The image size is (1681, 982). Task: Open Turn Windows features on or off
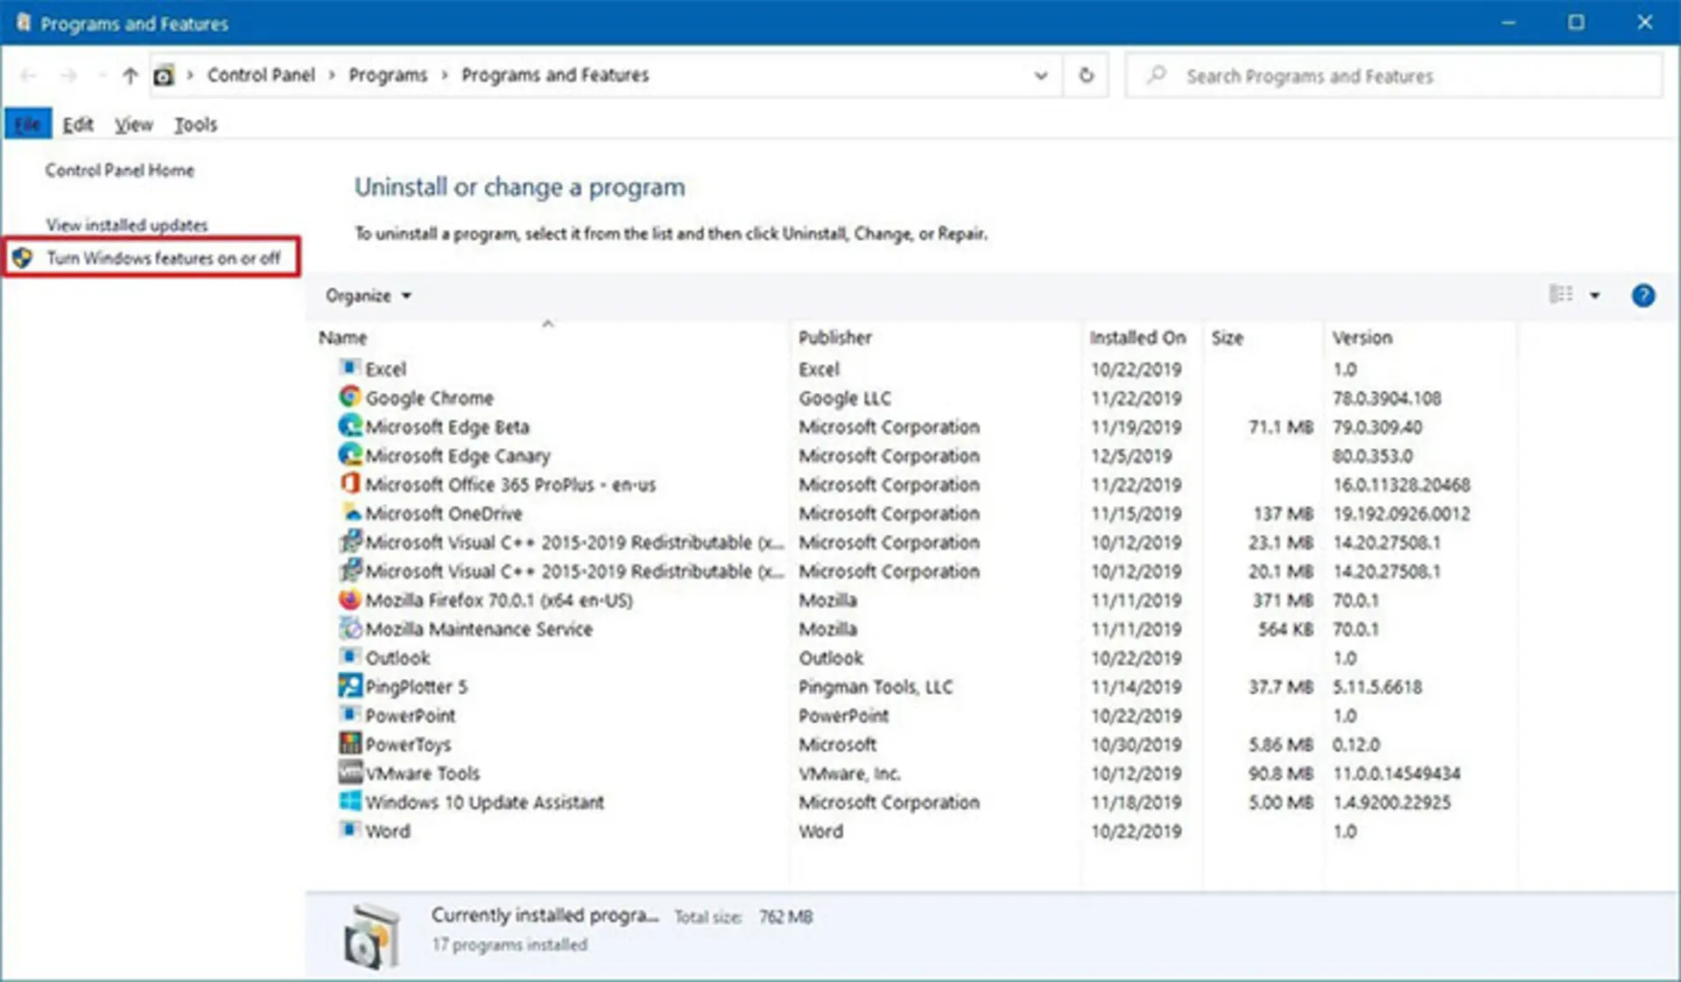(163, 258)
